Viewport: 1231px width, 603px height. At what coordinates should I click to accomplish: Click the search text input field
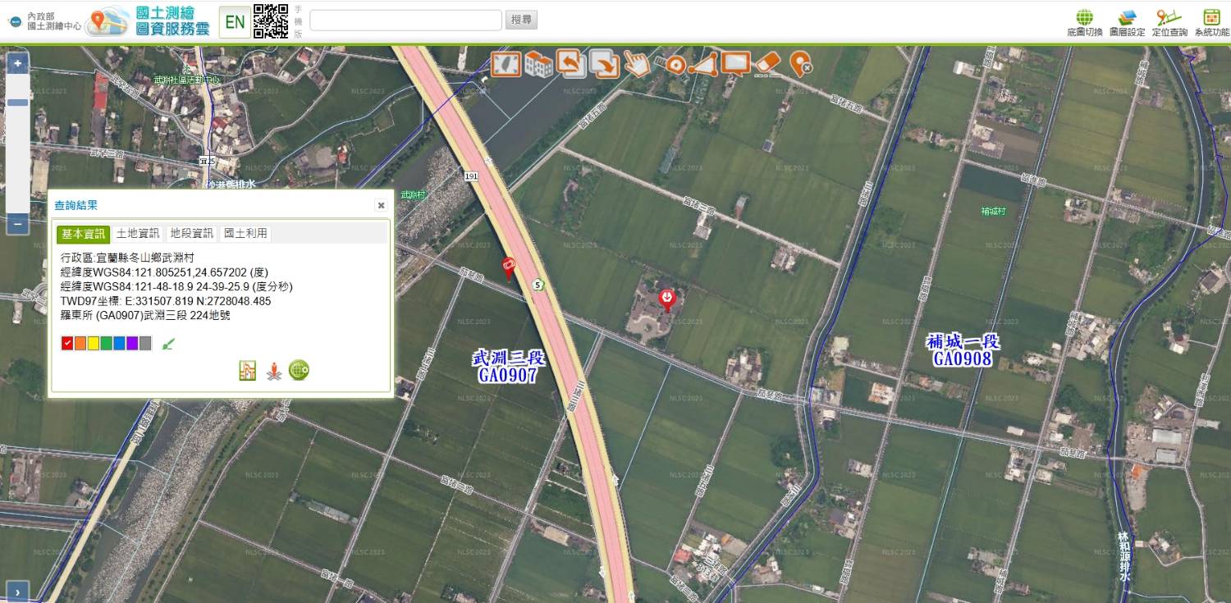405,20
